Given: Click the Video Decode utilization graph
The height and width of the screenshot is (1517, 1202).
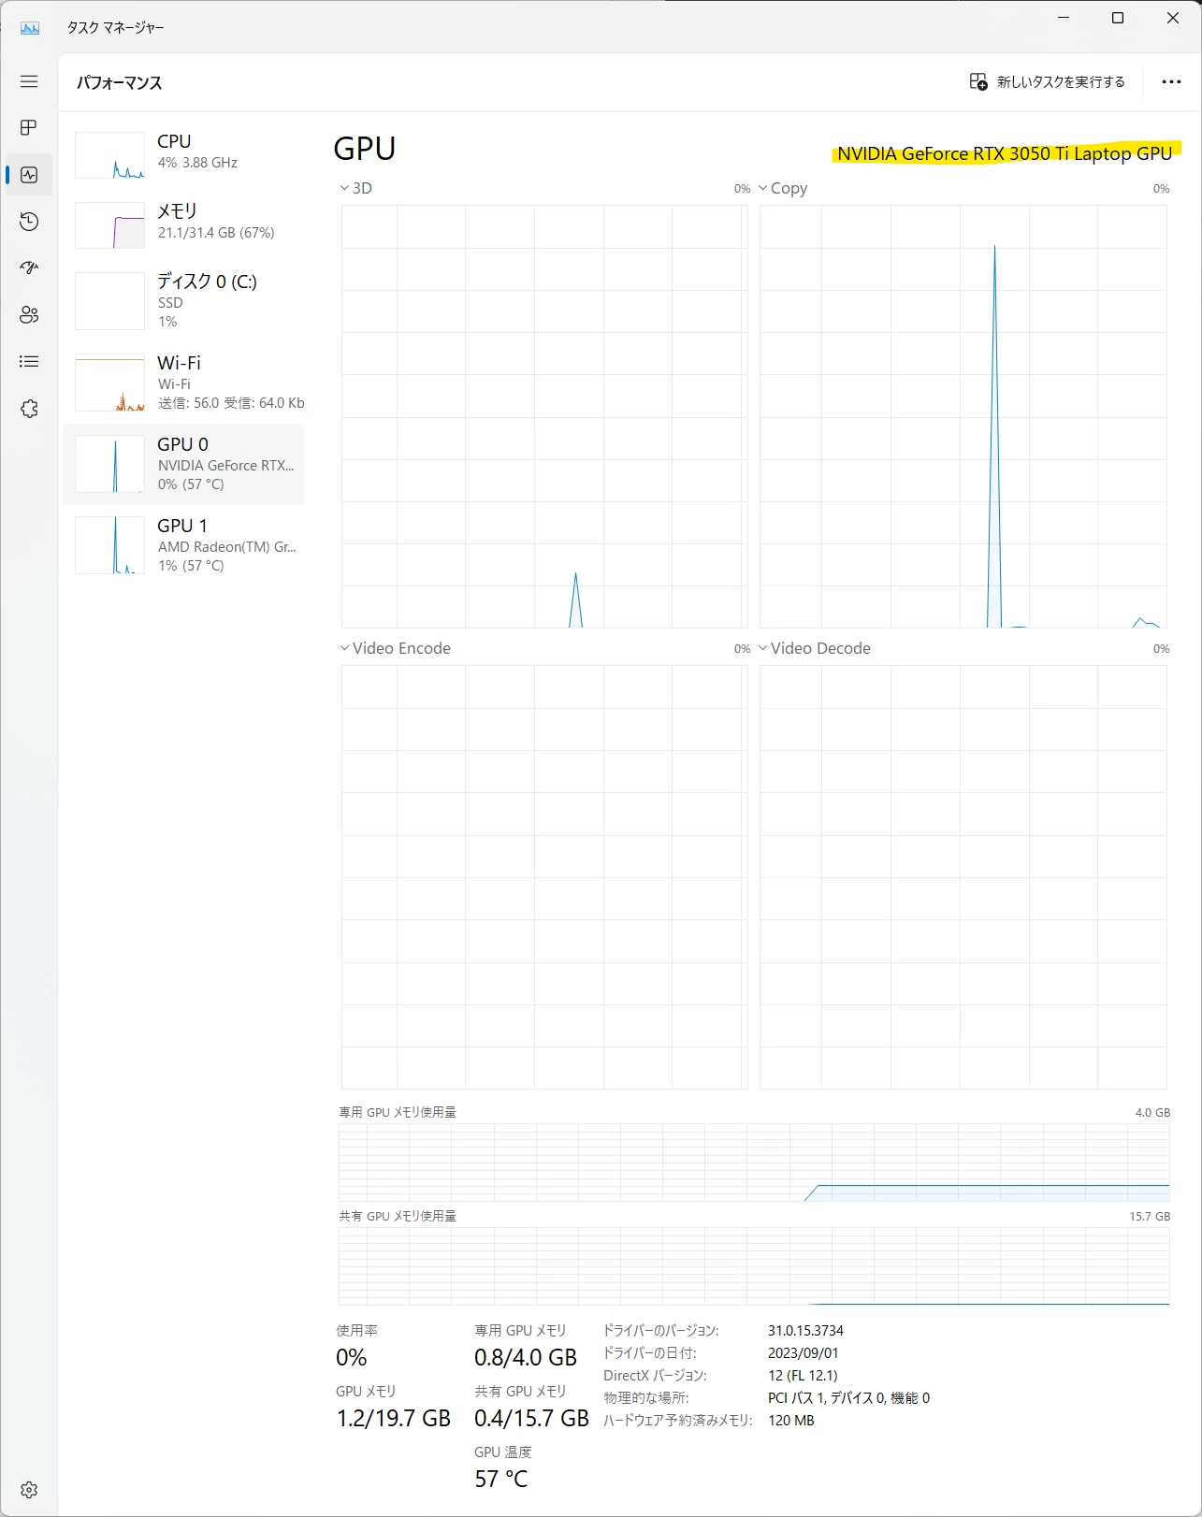Looking at the screenshot, I should [x=963, y=877].
